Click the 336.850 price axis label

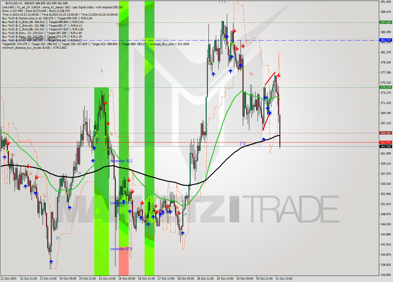click(x=386, y=275)
